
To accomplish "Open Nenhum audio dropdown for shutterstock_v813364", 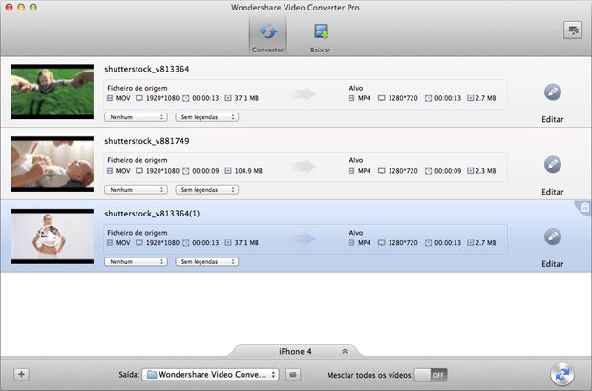I will (136, 117).
